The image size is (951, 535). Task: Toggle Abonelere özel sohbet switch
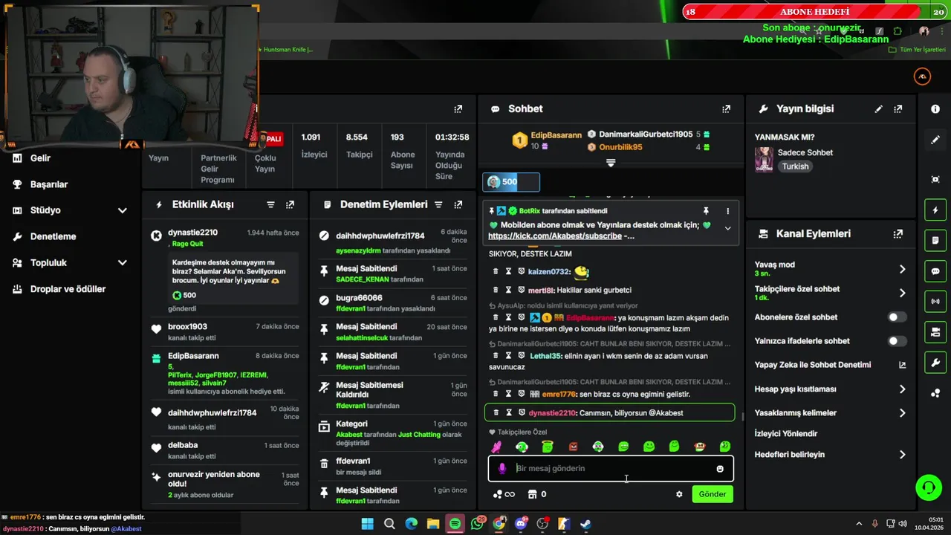coord(898,317)
